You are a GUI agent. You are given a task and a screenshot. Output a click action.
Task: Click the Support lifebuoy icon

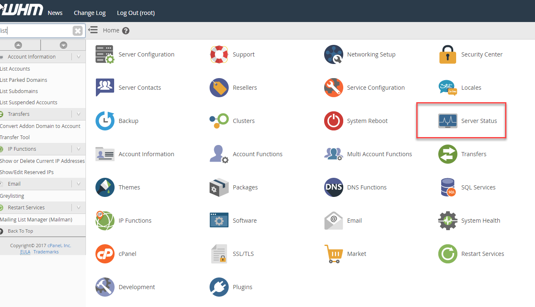pyautogui.click(x=219, y=54)
